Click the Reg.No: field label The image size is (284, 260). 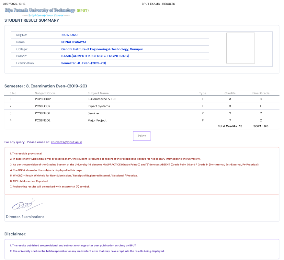(22, 35)
